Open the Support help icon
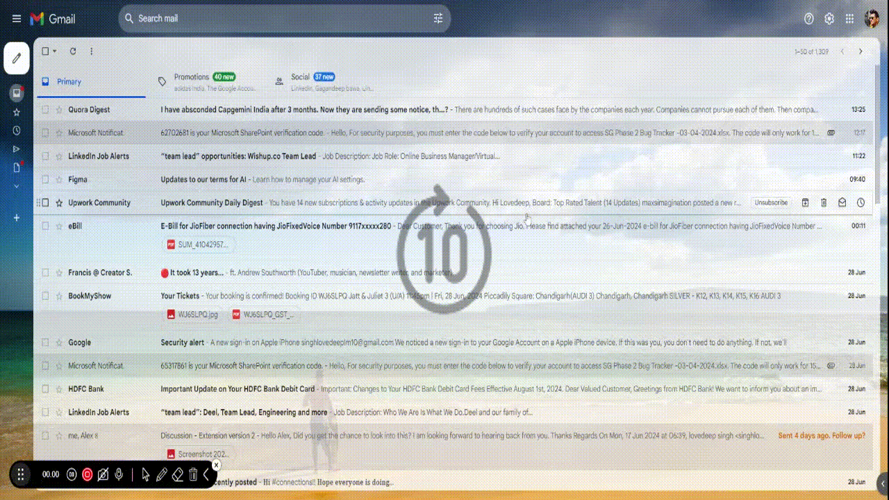Image resolution: width=889 pixels, height=500 pixels. (x=808, y=19)
